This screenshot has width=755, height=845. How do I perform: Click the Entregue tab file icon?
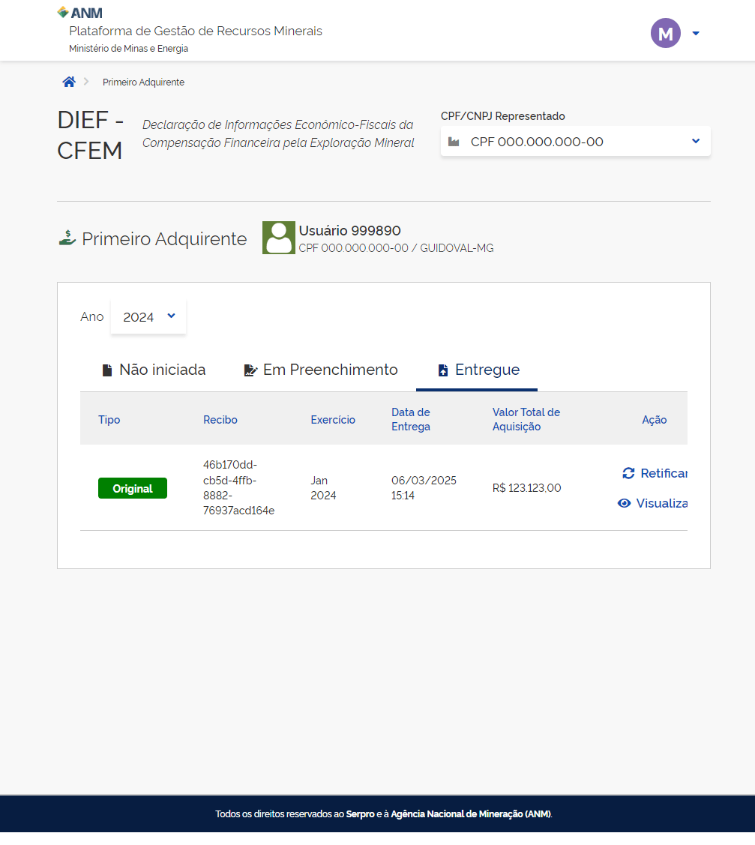pos(442,370)
